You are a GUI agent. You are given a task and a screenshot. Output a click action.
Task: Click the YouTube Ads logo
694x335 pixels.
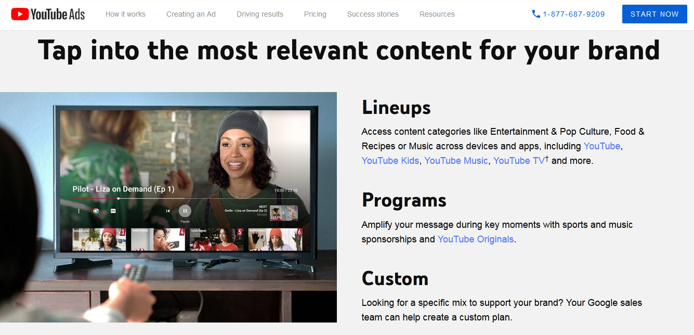click(x=48, y=14)
